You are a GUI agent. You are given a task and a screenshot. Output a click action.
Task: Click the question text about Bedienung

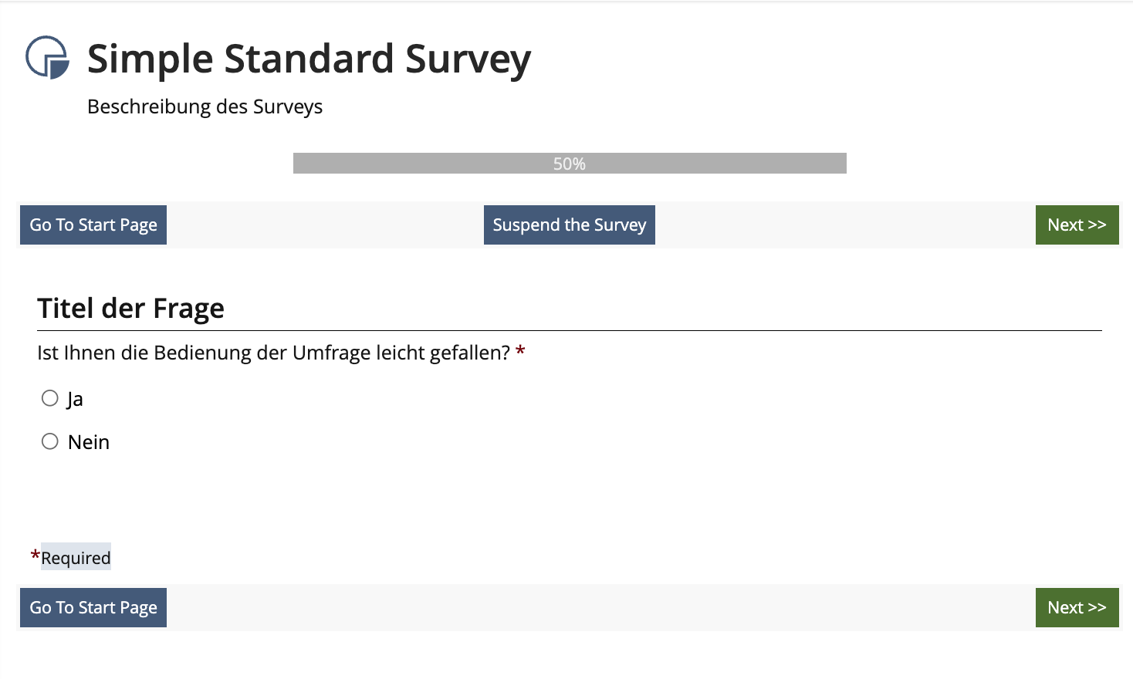coord(273,353)
